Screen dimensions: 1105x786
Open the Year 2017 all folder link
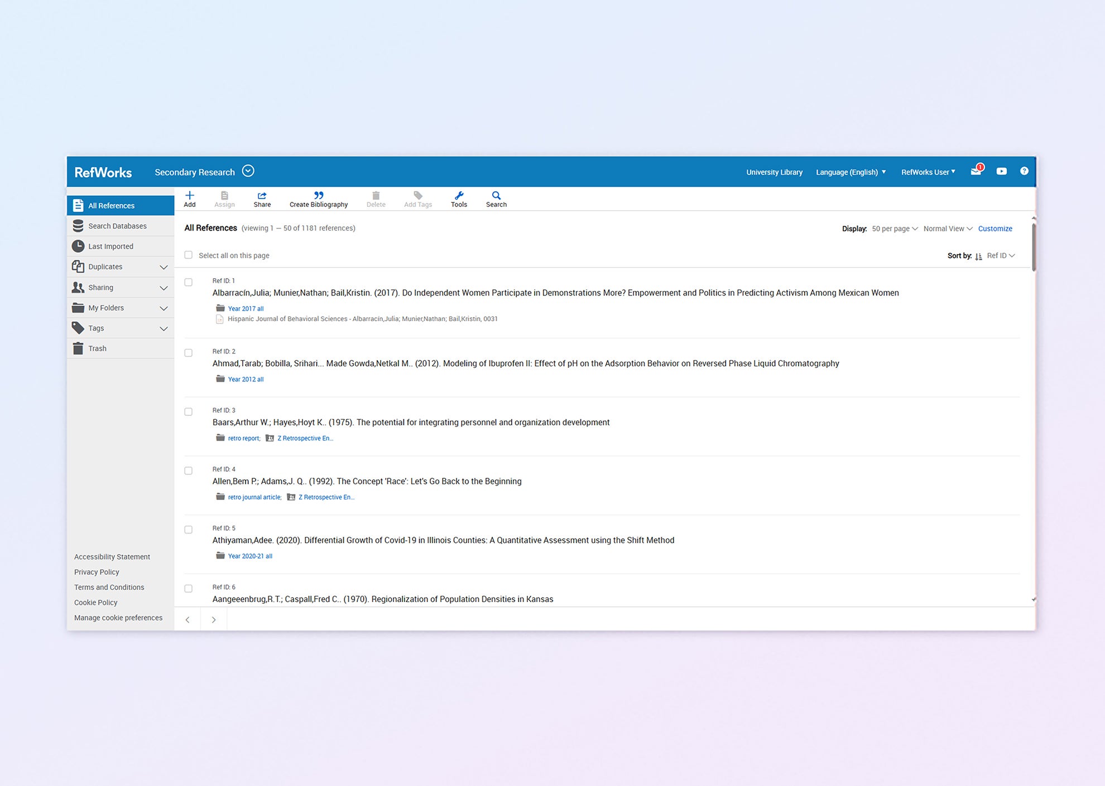(246, 309)
